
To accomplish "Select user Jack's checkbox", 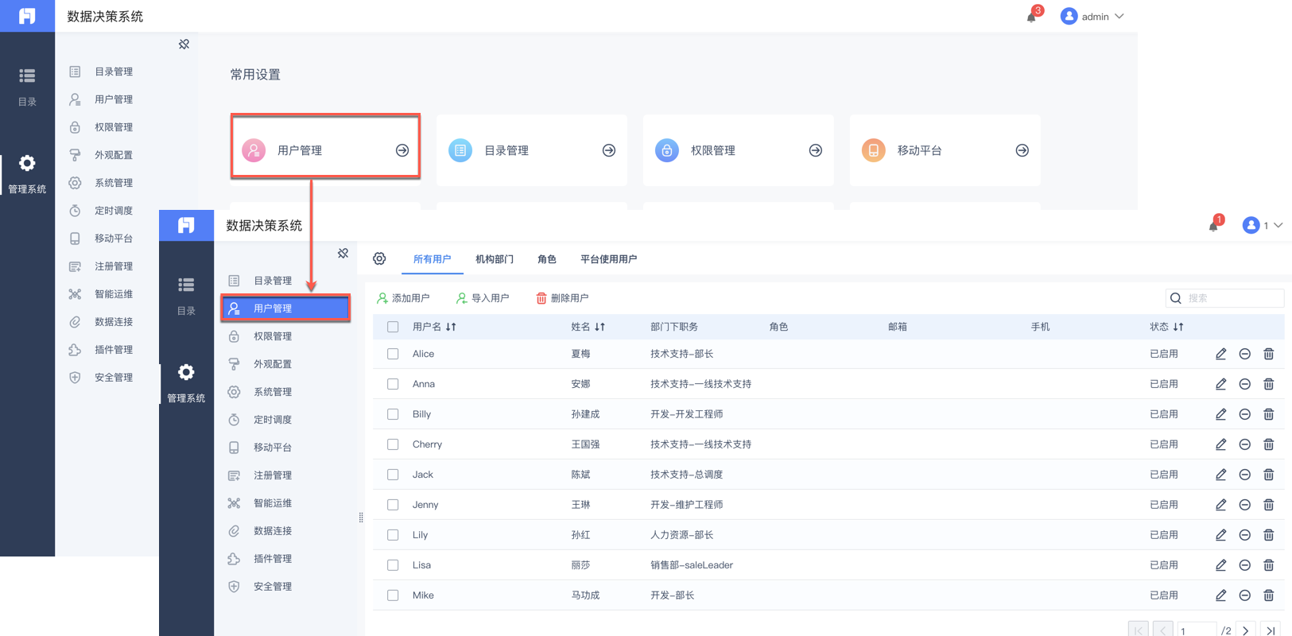I will pyautogui.click(x=393, y=475).
